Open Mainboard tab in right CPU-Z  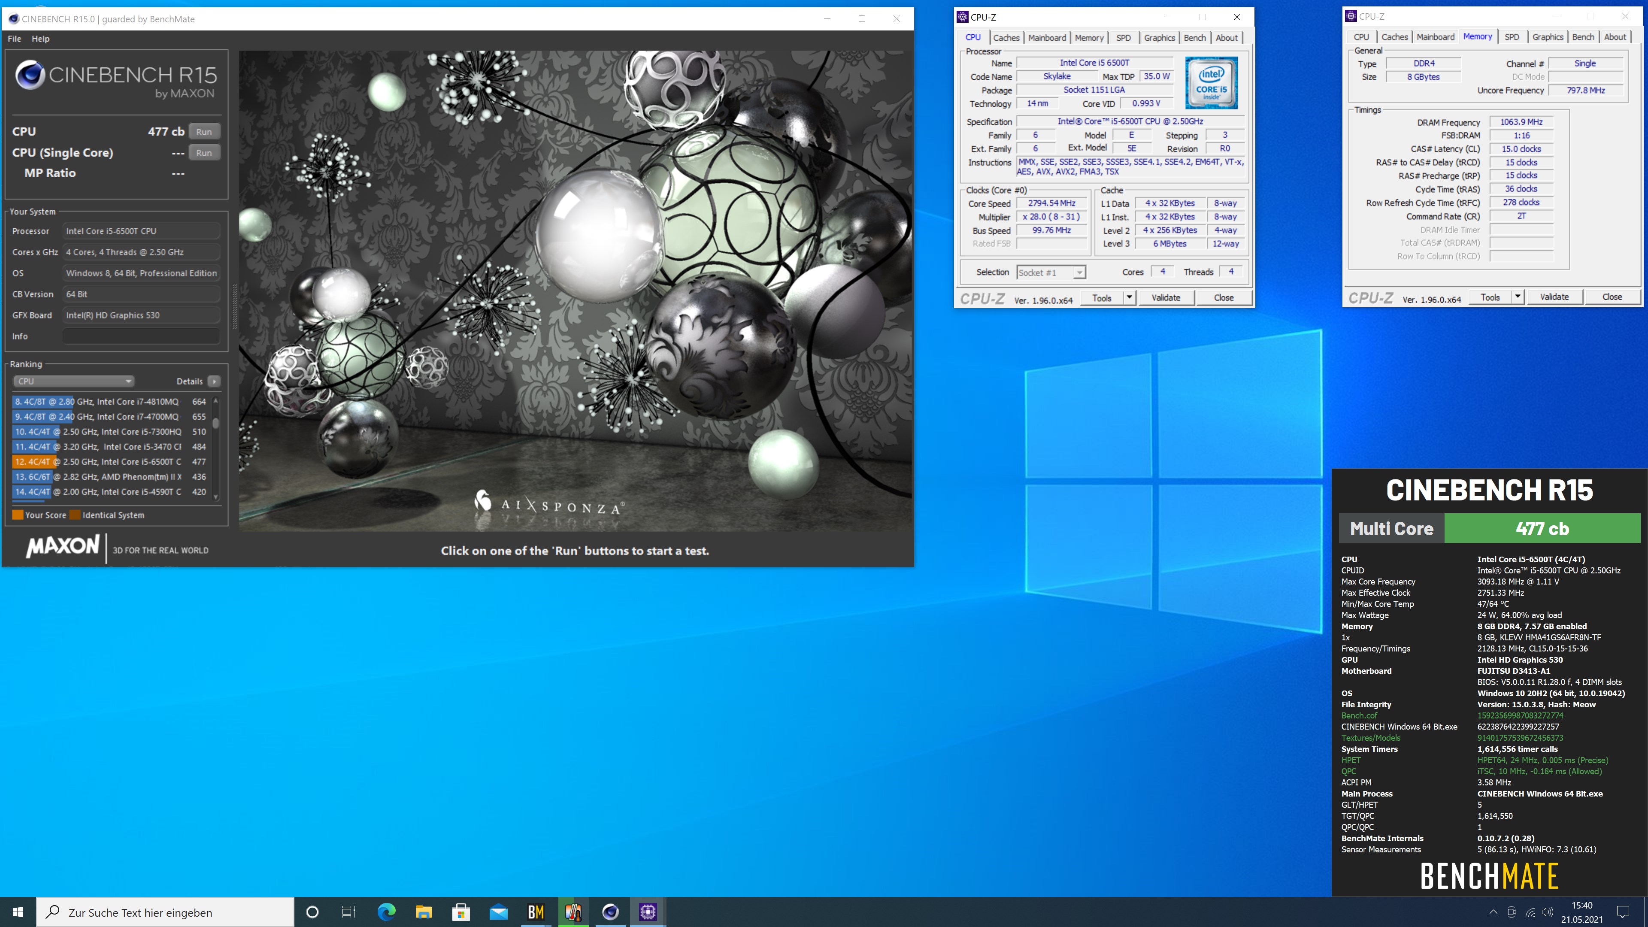(1436, 37)
